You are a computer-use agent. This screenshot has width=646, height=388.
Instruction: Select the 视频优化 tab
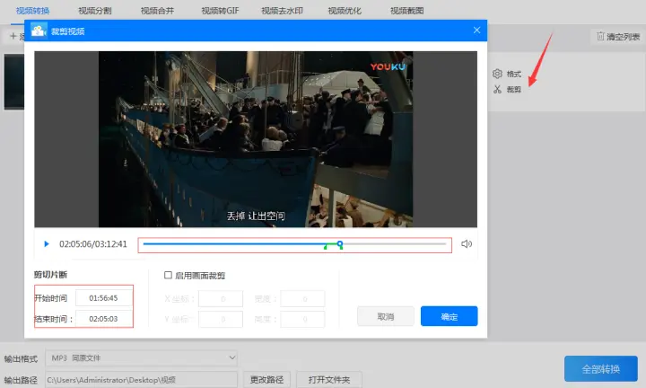pos(345,10)
